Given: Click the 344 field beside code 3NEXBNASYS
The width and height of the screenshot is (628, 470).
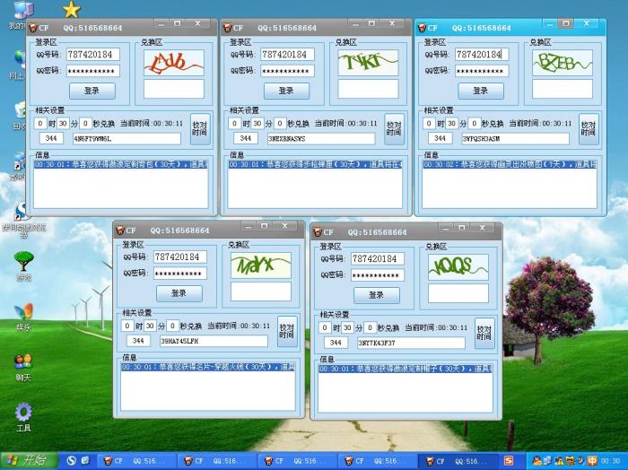Looking at the screenshot, I should click(246, 138).
